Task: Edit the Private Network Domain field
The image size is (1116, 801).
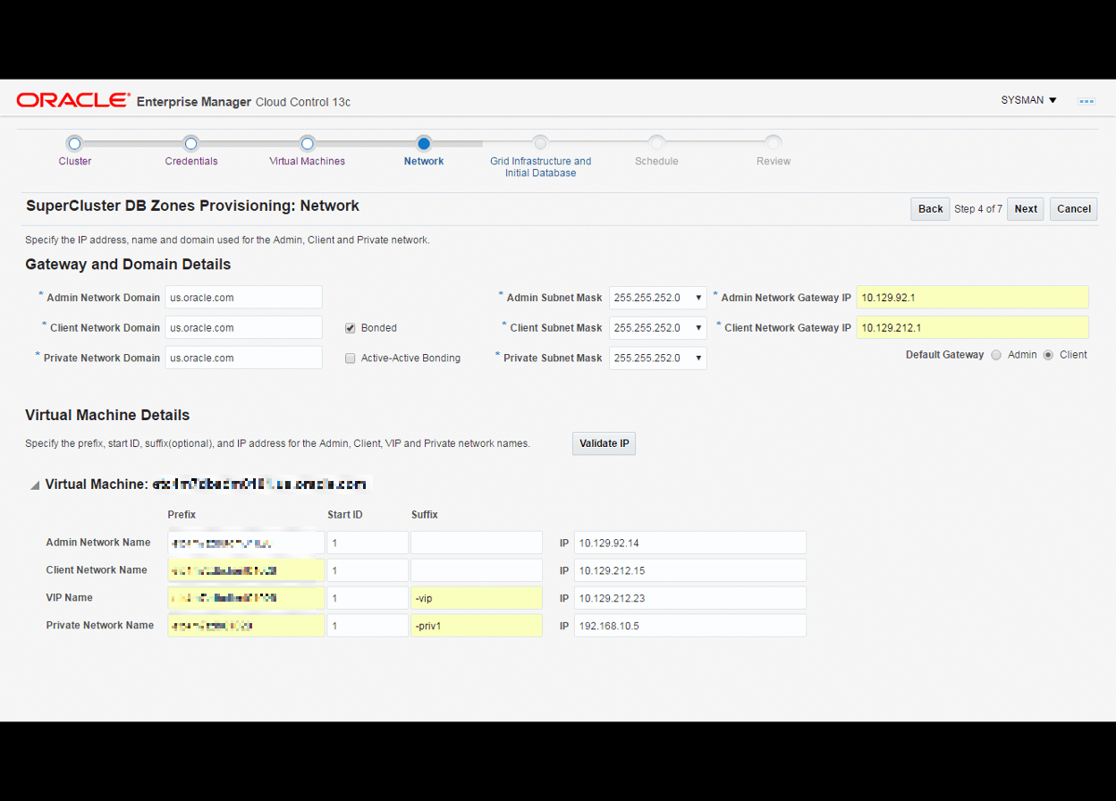Action: (x=244, y=358)
